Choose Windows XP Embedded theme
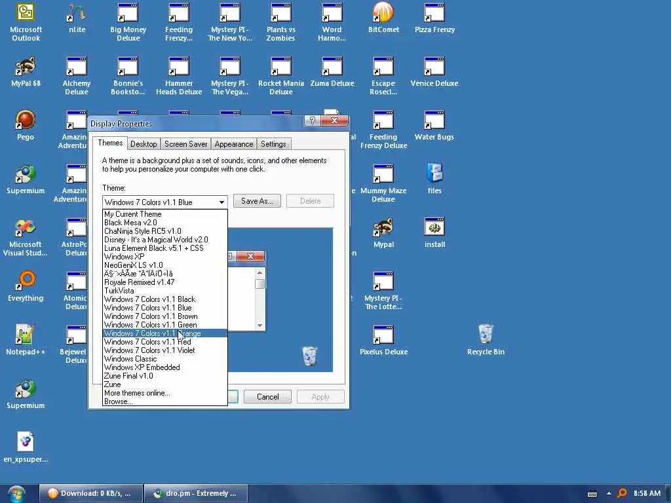 (164, 367)
